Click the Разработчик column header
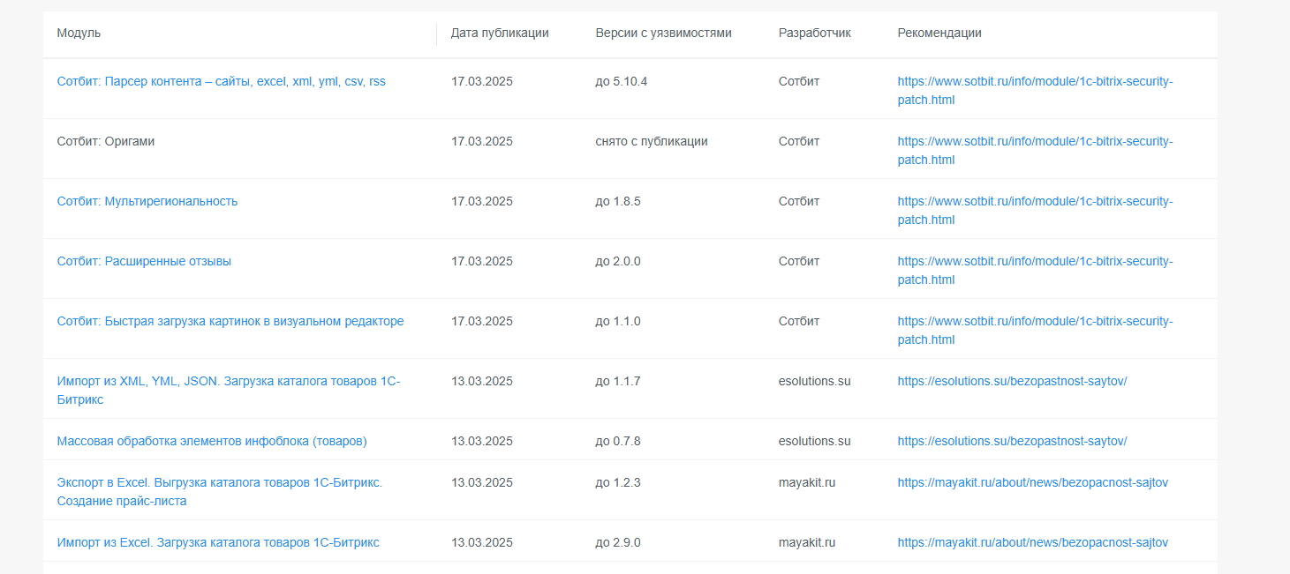Viewport: 1290px width, 574px height. pos(815,33)
